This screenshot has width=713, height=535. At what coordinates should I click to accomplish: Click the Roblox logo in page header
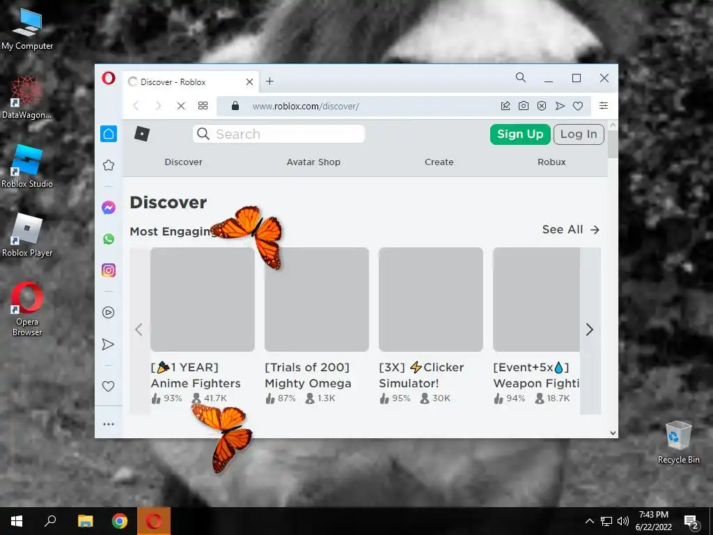pyautogui.click(x=142, y=134)
